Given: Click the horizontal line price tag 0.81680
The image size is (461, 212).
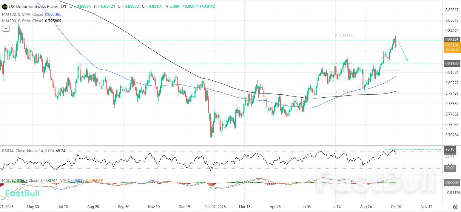Looking at the screenshot, I should click(452, 63).
